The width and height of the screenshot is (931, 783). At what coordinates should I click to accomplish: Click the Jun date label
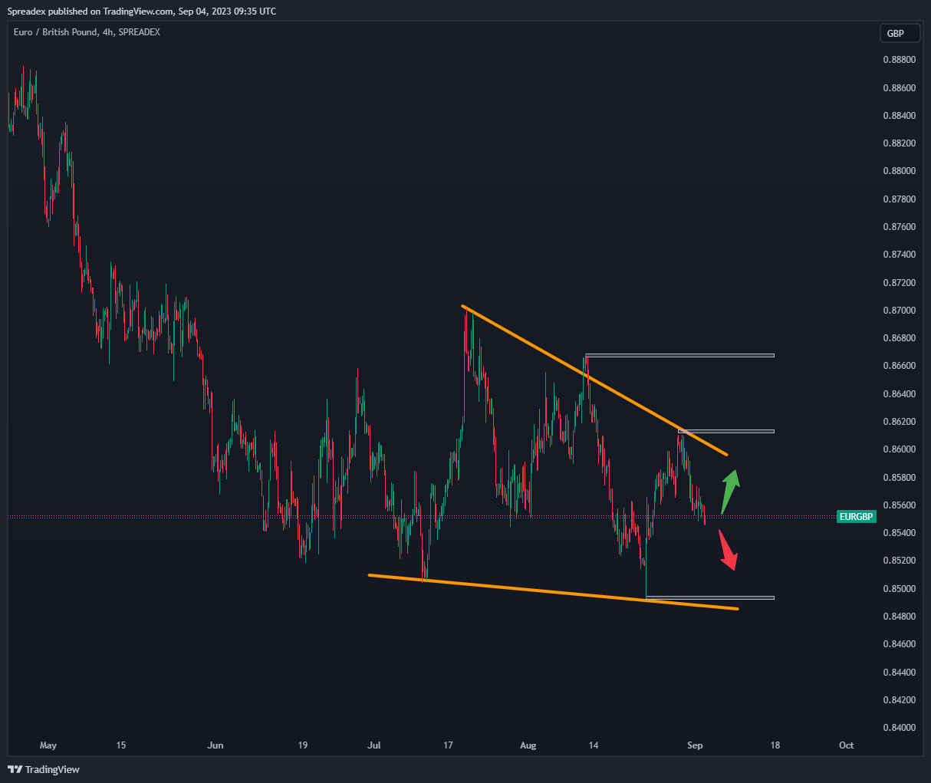click(215, 745)
